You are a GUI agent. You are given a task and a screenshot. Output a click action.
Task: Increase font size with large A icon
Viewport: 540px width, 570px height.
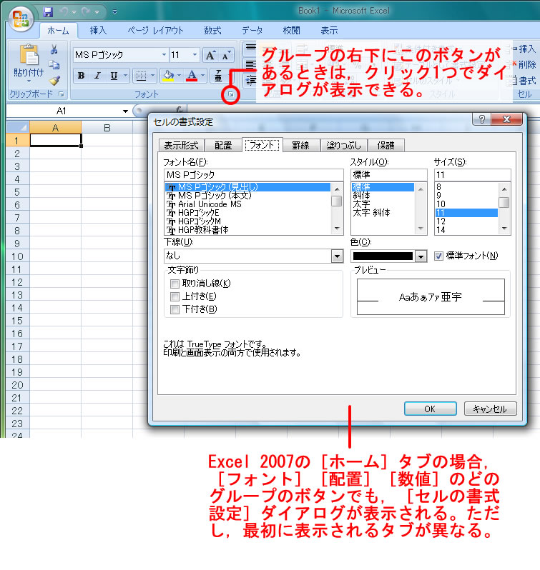(x=210, y=55)
